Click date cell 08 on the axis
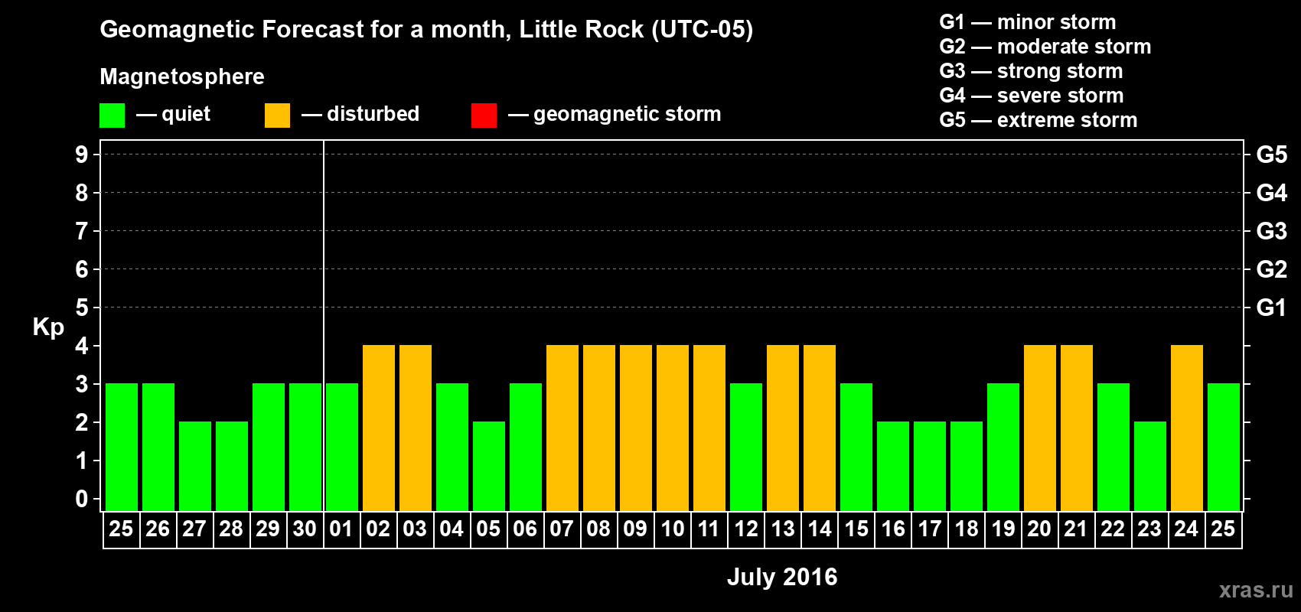1301x612 pixels. (599, 529)
